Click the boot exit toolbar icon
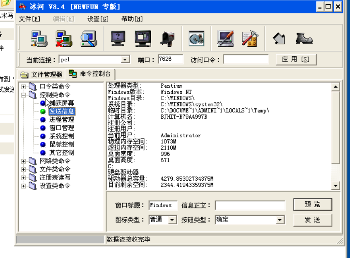350x258 pixels. coord(304,38)
